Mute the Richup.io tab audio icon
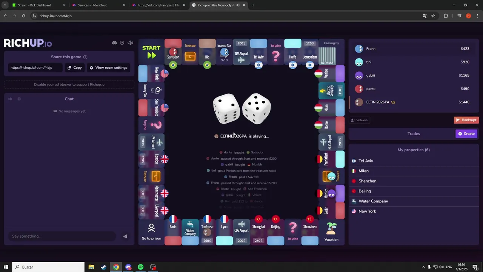This screenshot has width=483, height=272. click(x=238, y=5)
